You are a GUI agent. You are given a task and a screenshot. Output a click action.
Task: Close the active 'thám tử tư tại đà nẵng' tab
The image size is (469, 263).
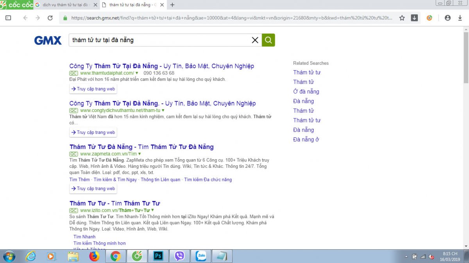(162, 5)
